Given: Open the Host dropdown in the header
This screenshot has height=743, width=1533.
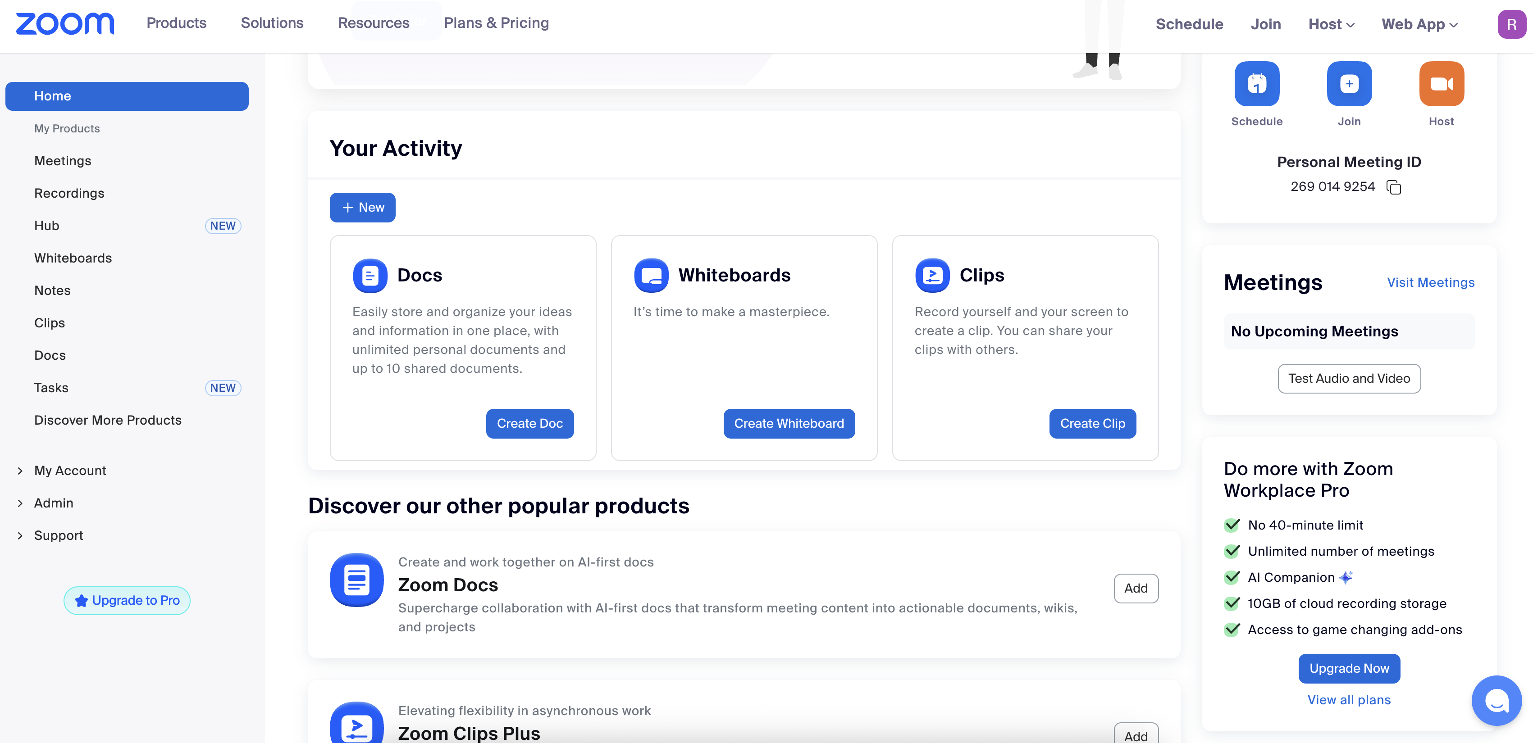Looking at the screenshot, I should (1331, 24).
